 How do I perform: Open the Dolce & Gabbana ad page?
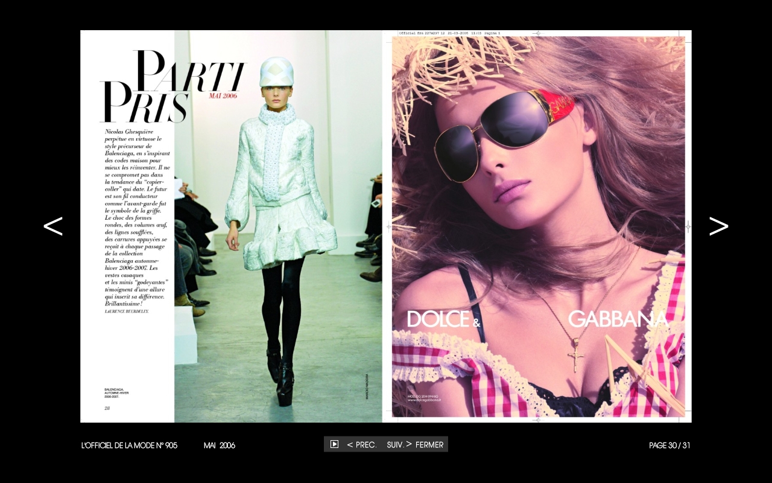click(x=539, y=226)
